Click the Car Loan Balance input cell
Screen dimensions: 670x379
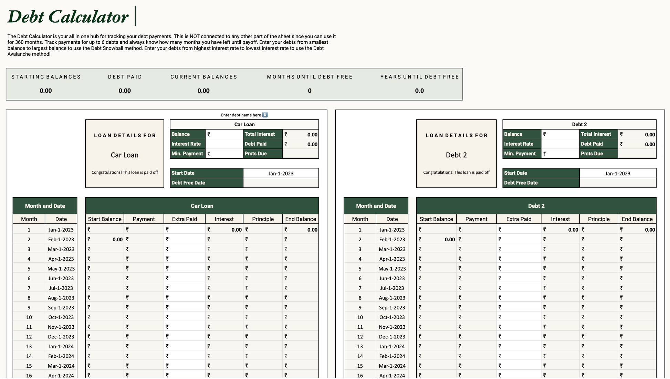coord(224,134)
